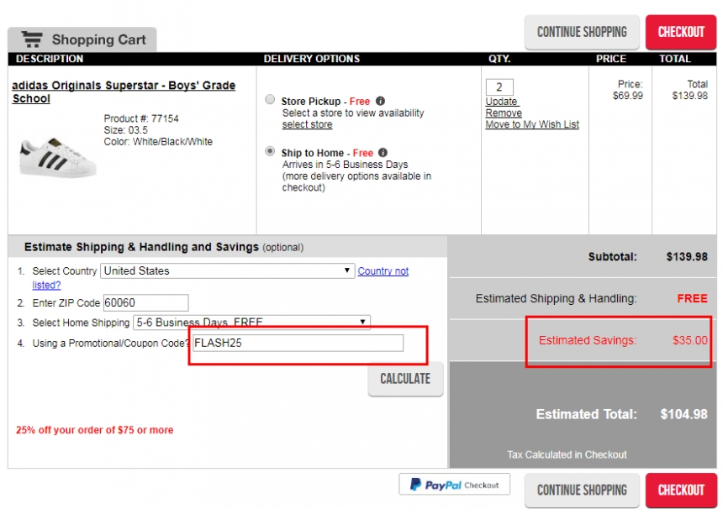723x509 pixels.
Task: Click Update quantity link
Action: (x=502, y=102)
